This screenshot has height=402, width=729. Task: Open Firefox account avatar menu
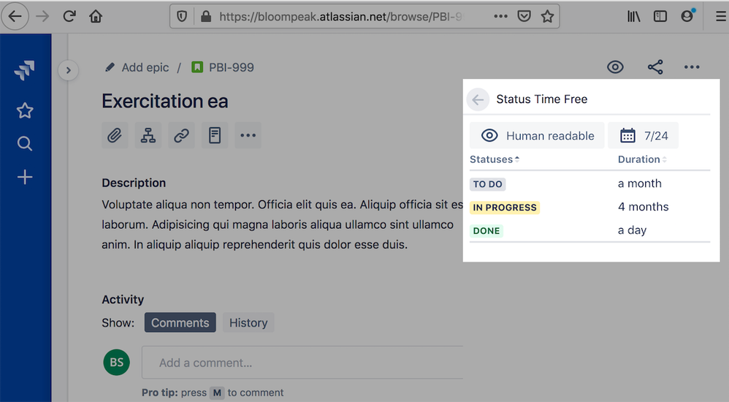(687, 16)
